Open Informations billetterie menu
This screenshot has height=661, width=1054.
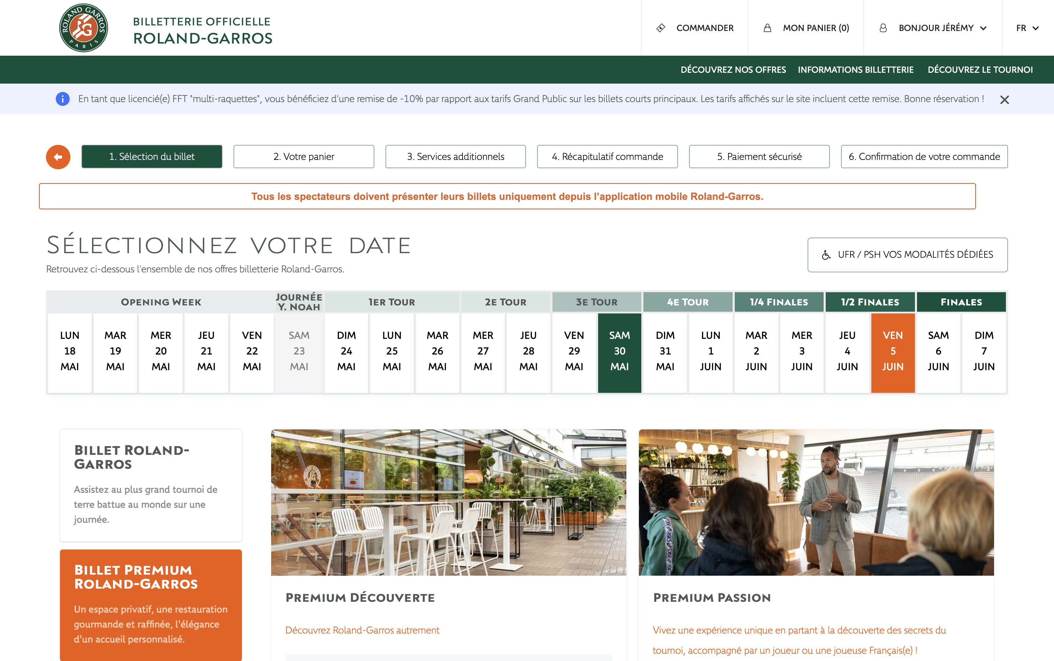855,70
